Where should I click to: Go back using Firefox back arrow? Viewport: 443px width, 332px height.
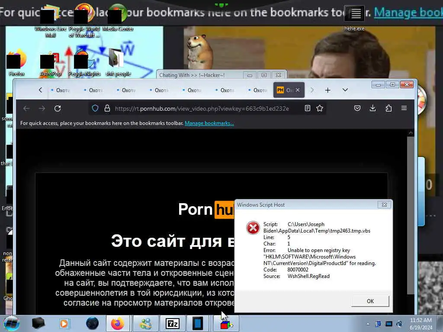(x=26, y=109)
